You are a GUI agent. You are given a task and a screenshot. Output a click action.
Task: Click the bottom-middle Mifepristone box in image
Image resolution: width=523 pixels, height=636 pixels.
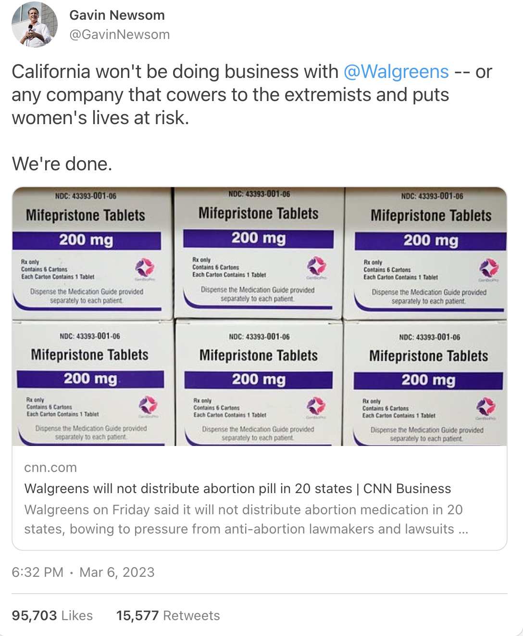pyautogui.click(x=259, y=384)
